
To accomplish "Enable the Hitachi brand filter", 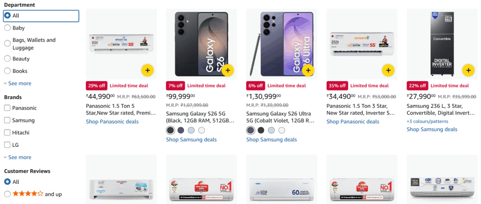I will [x=8, y=133].
